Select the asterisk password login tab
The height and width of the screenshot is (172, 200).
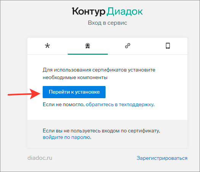[48, 46]
